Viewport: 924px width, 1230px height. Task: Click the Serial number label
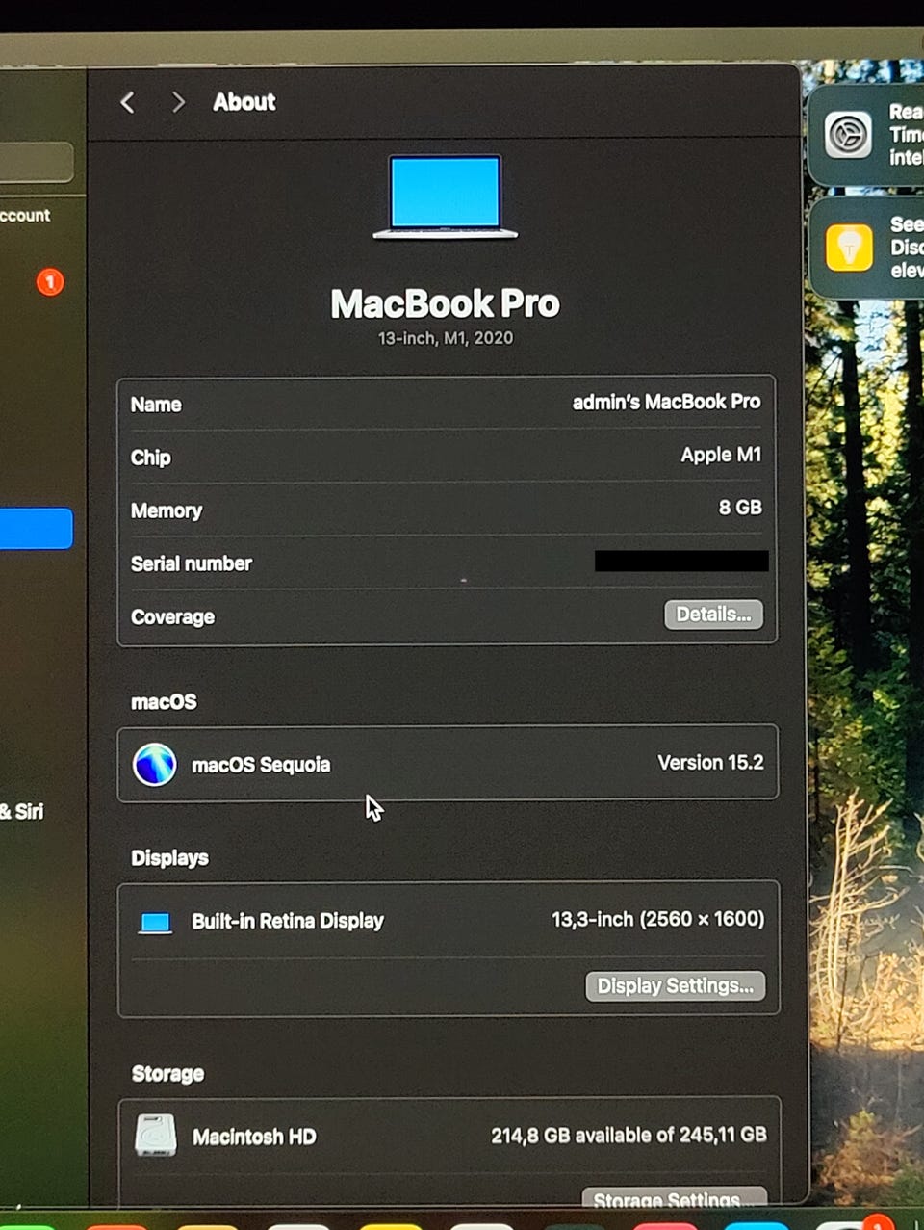(192, 563)
